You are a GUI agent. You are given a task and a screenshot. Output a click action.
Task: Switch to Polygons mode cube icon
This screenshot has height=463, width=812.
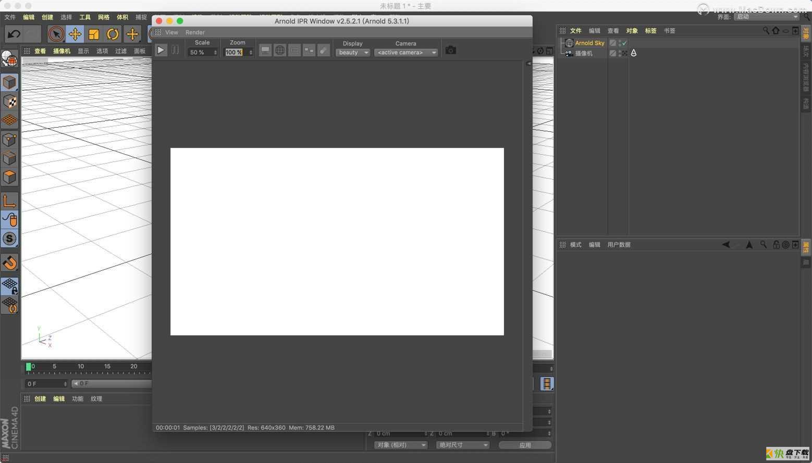click(9, 177)
